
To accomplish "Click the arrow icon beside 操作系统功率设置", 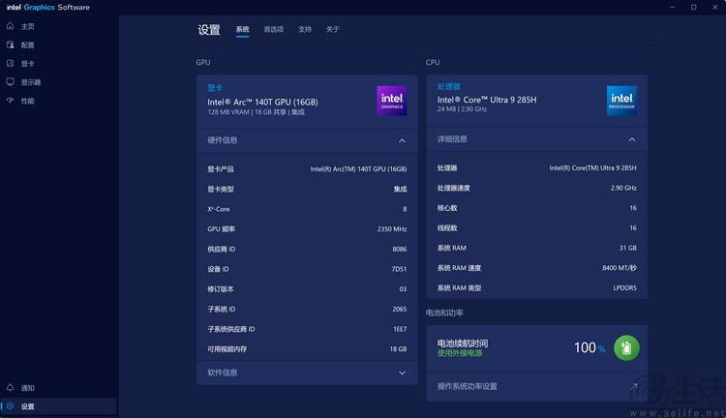I will coord(633,386).
